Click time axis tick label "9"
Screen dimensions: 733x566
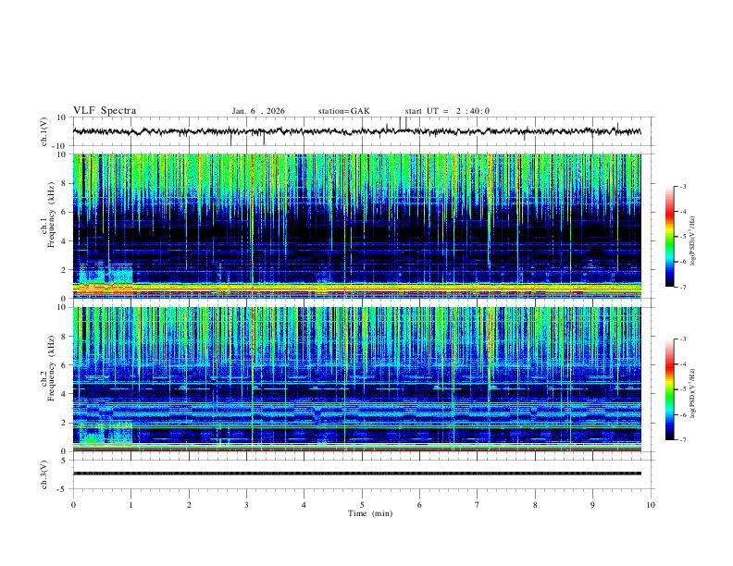pyautogui.click(x=592, y=505)
